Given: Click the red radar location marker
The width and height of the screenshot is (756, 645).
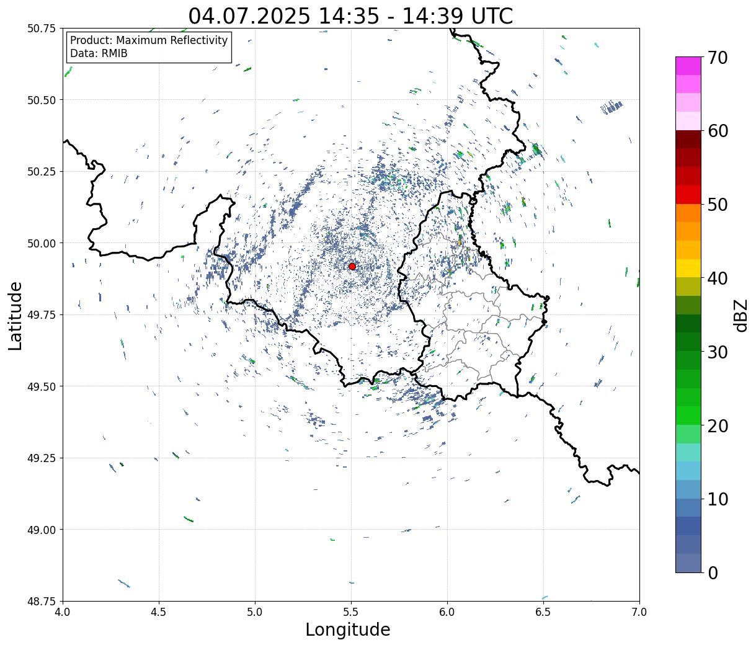Looking at the screenshot, I should click(x=352, y=266).
